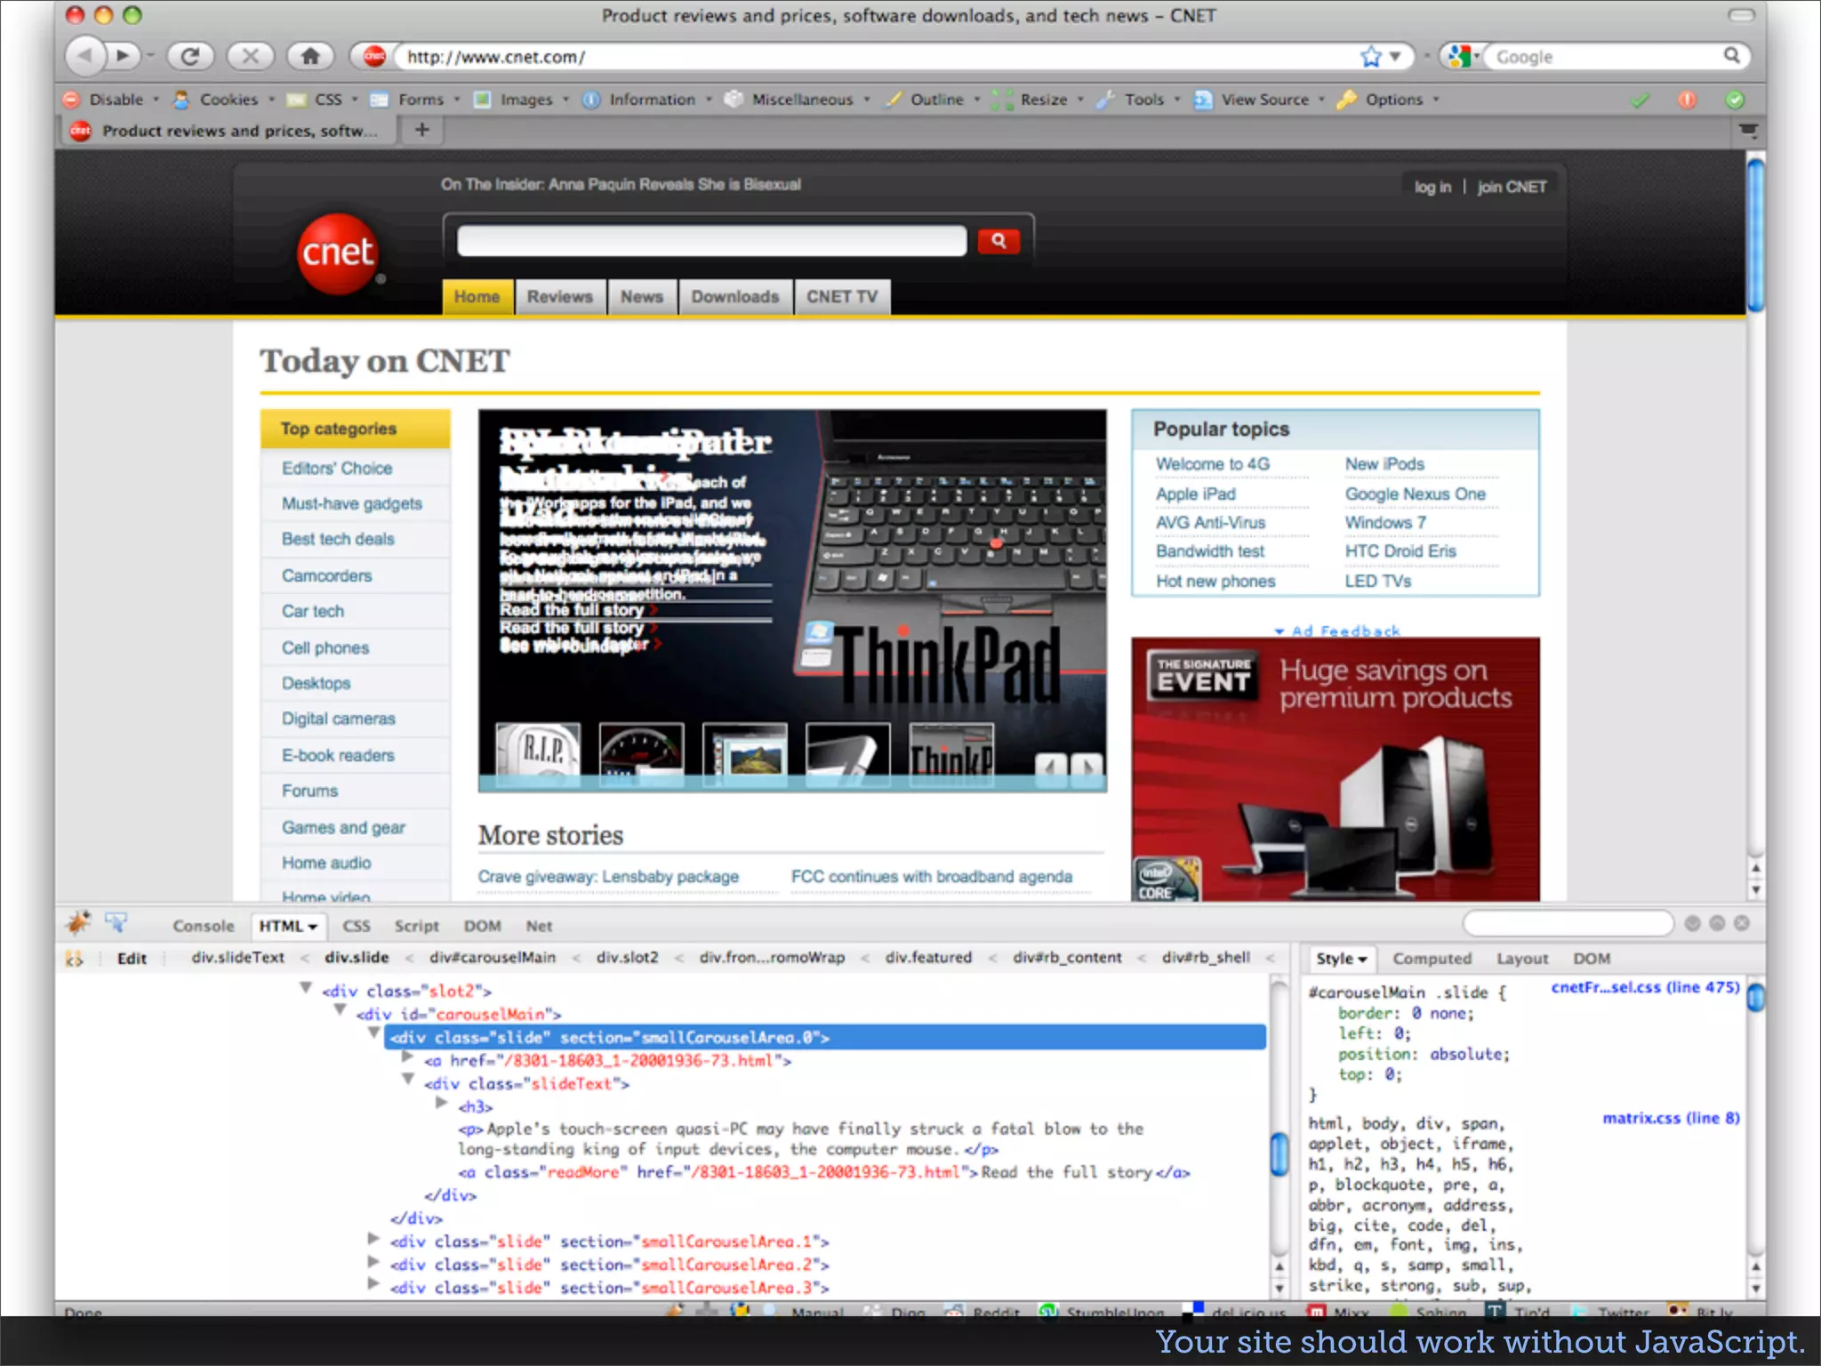
Task: Open cnetFr...sel.css line 475 source link
Action: click(1645, 987)
